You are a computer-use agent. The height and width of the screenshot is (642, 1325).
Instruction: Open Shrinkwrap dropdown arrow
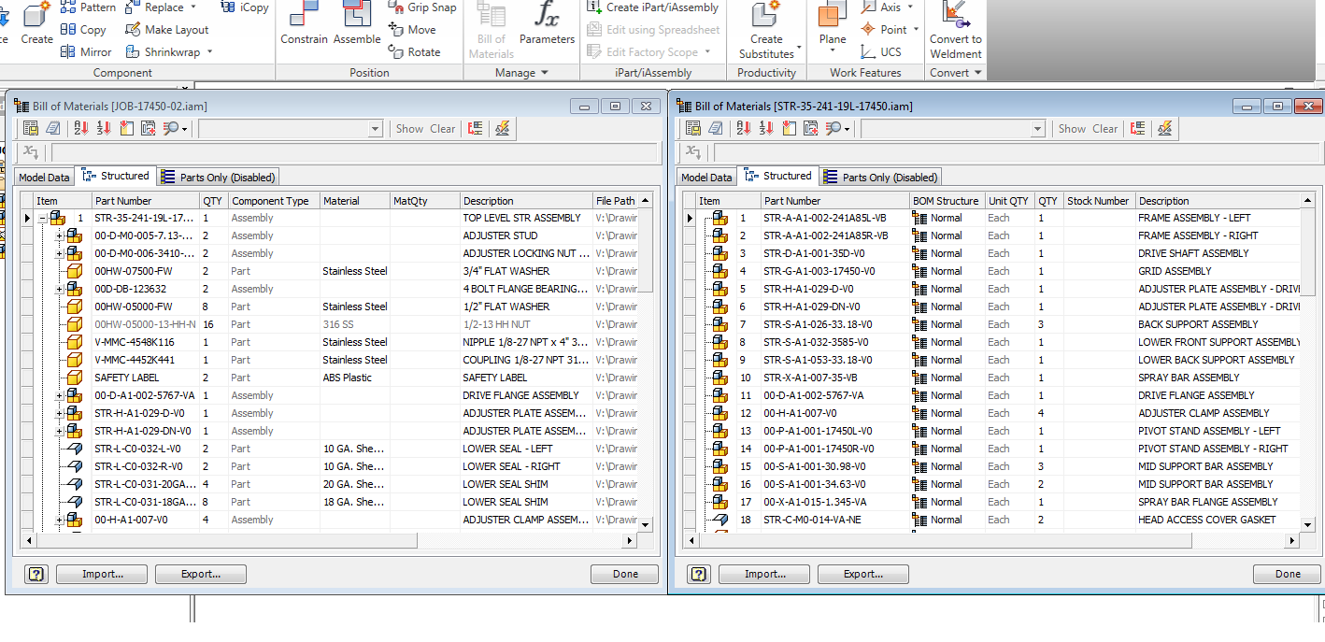click(x=209, y=51)
